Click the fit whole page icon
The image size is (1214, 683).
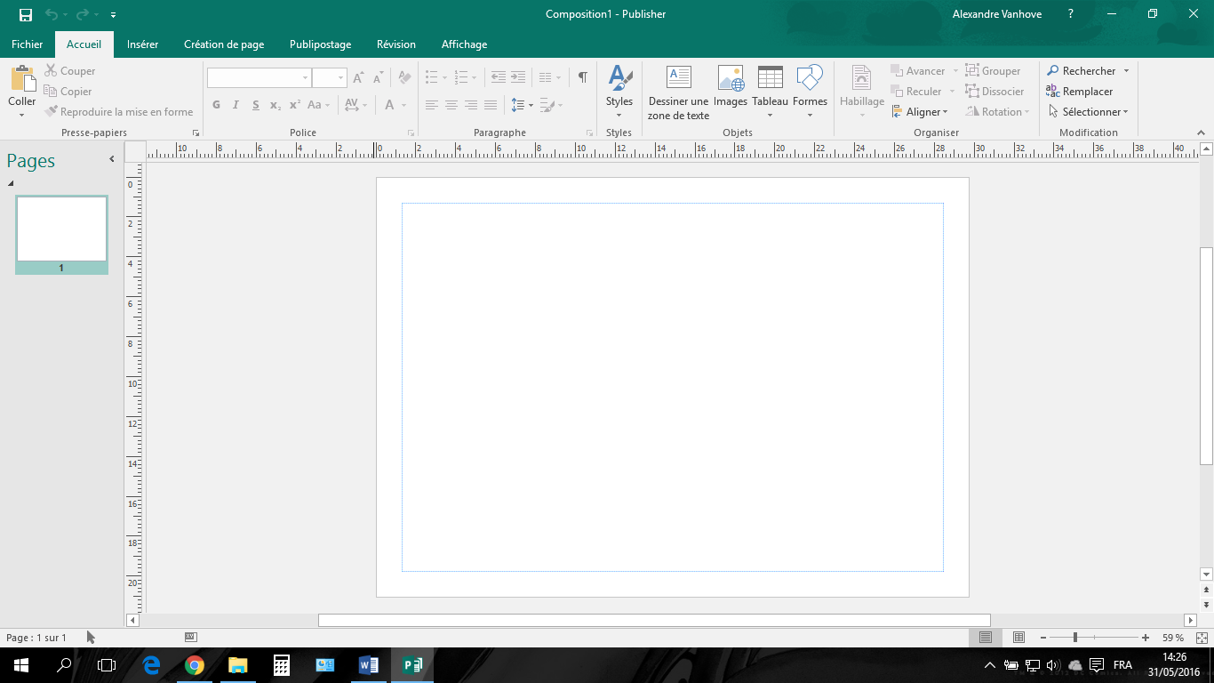[x=1202, y=638]
